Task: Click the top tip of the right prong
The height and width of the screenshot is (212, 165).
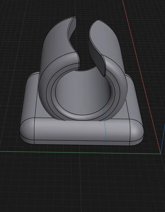Action: 98,21
